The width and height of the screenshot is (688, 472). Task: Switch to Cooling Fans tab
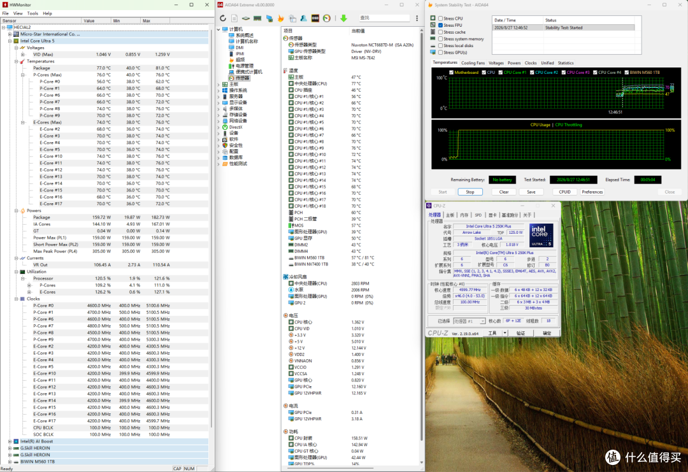pos(473,63)
